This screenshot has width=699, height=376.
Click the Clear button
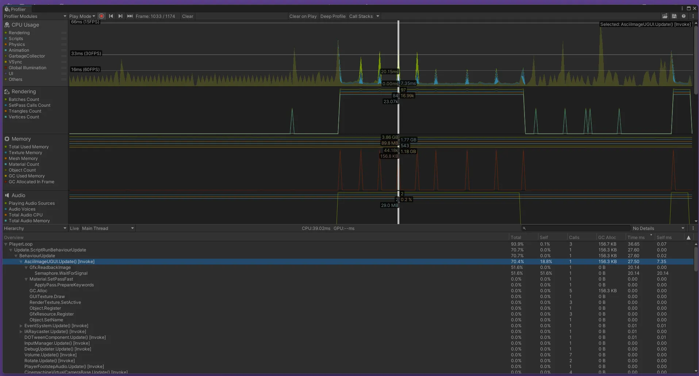[188, 16]
